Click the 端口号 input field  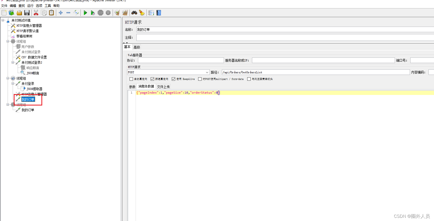[422, 60]
